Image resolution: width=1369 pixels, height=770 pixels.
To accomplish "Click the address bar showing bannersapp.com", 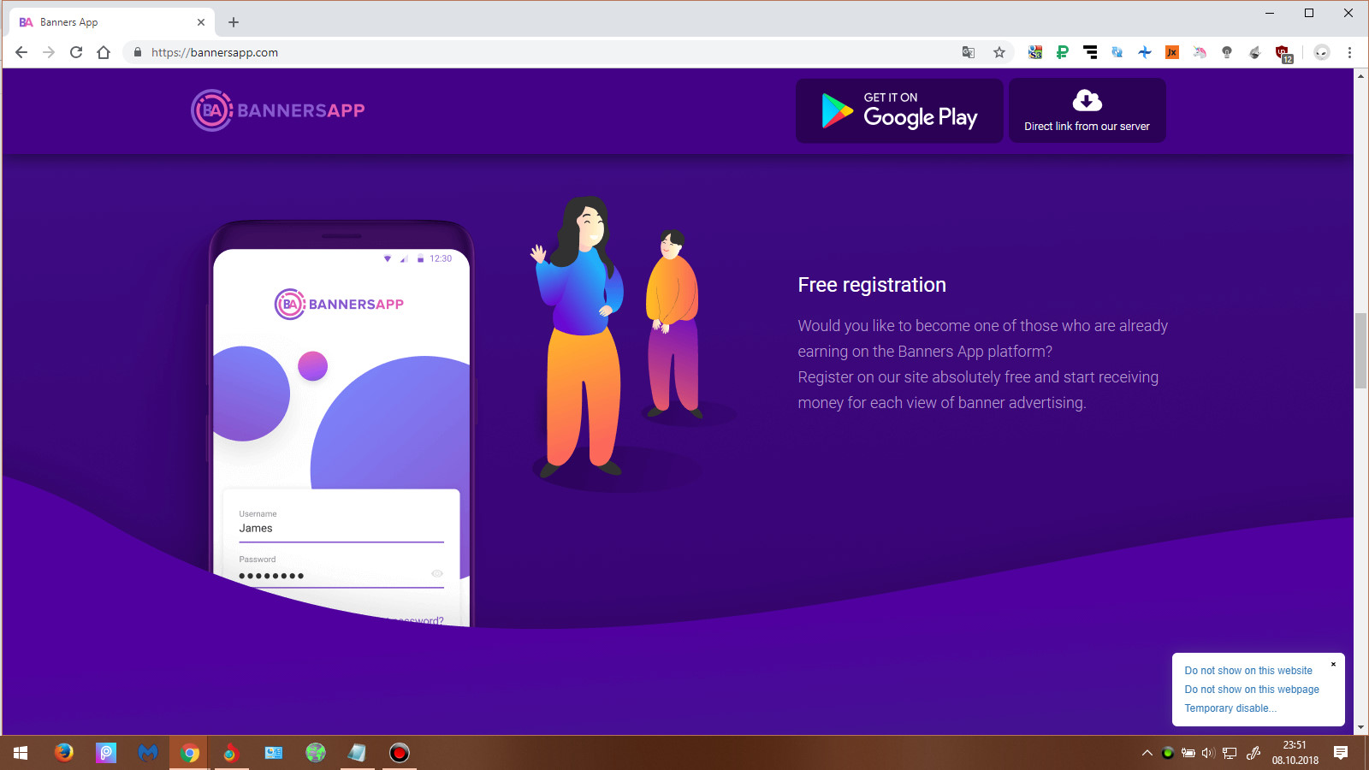I will click(x=548, y=52).
